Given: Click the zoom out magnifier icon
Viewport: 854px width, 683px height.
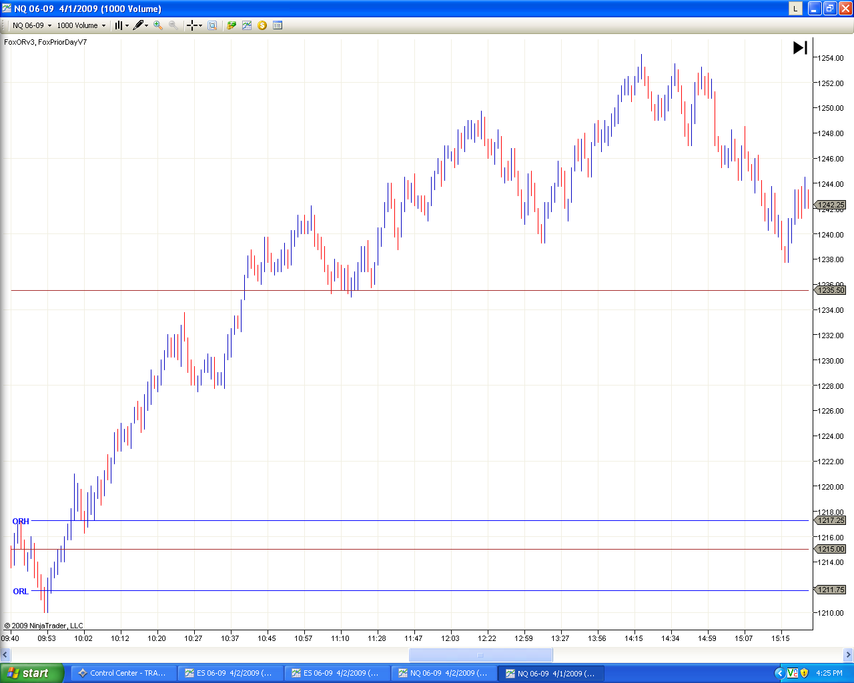Looking at the screenshot, I should (x=173, y=25).
